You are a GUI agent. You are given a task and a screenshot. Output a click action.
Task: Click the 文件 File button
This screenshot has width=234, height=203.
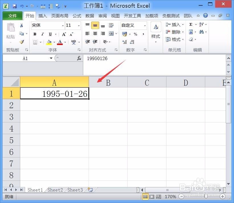tap(13, 16)
